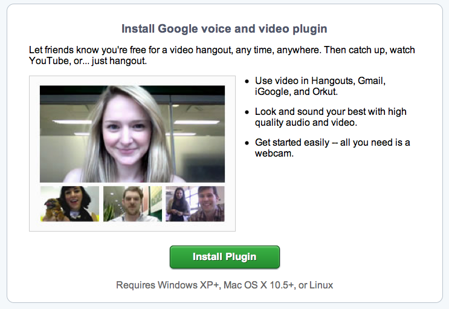Select the thumbnail showing two people
The height and width of the screenshot is (309, 449).
[x=195, y=204]
